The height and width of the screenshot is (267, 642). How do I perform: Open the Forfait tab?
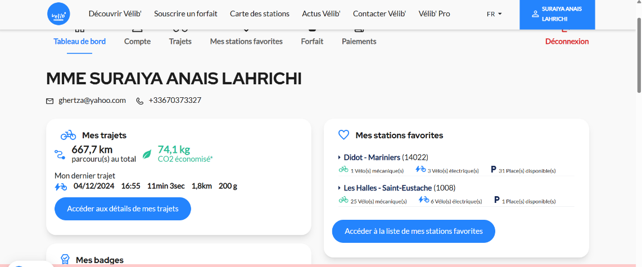(312, 41)
